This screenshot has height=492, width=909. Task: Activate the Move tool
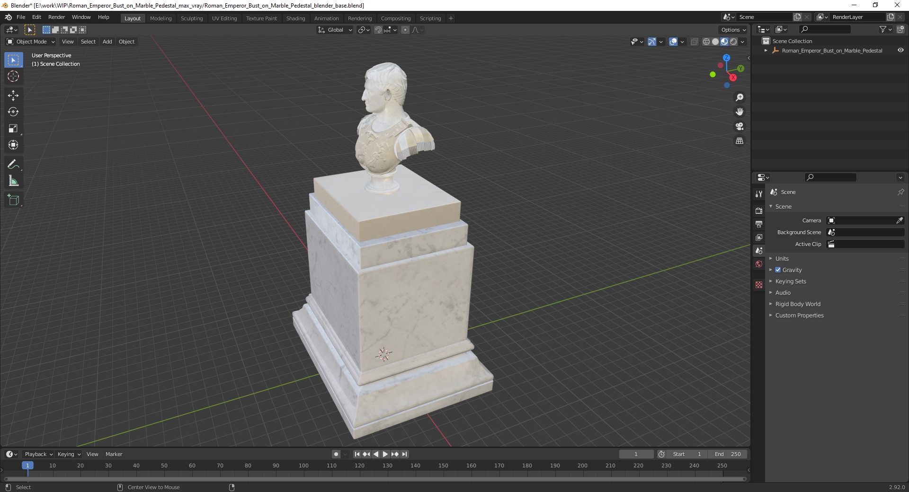tap(13, 96)
